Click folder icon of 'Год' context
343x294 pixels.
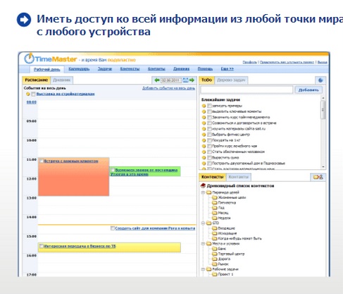[214, 207]
